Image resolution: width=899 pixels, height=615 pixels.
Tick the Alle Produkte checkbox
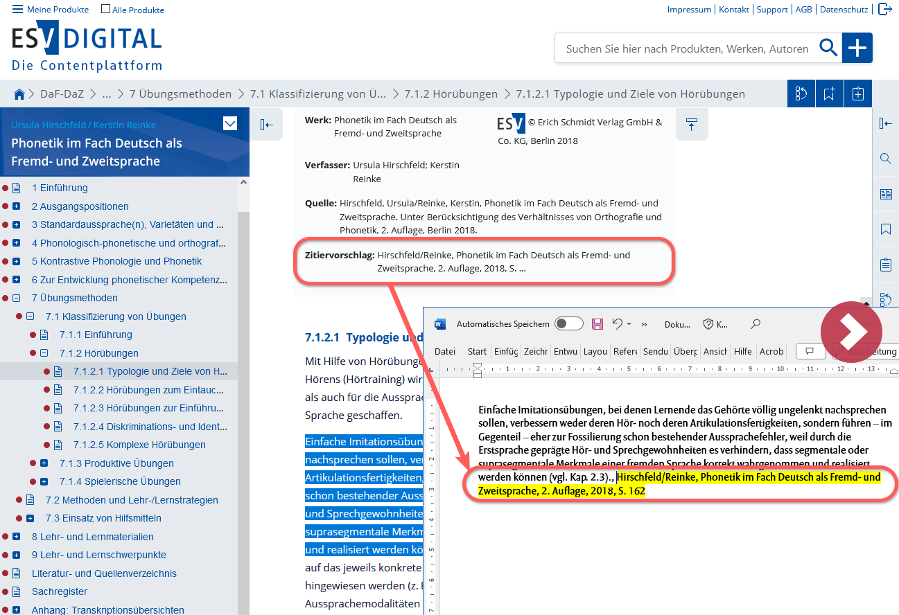pos(105,9)
